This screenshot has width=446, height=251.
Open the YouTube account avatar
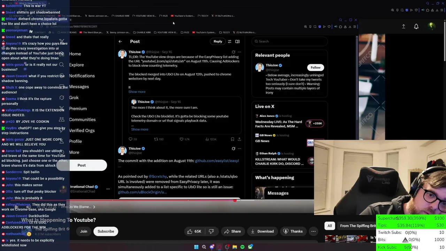point(431,26)
